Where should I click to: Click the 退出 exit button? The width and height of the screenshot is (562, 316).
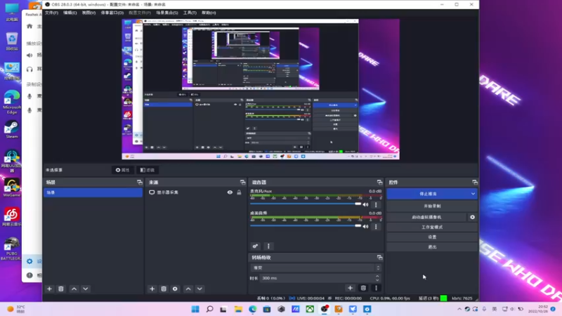click(432, 247)
